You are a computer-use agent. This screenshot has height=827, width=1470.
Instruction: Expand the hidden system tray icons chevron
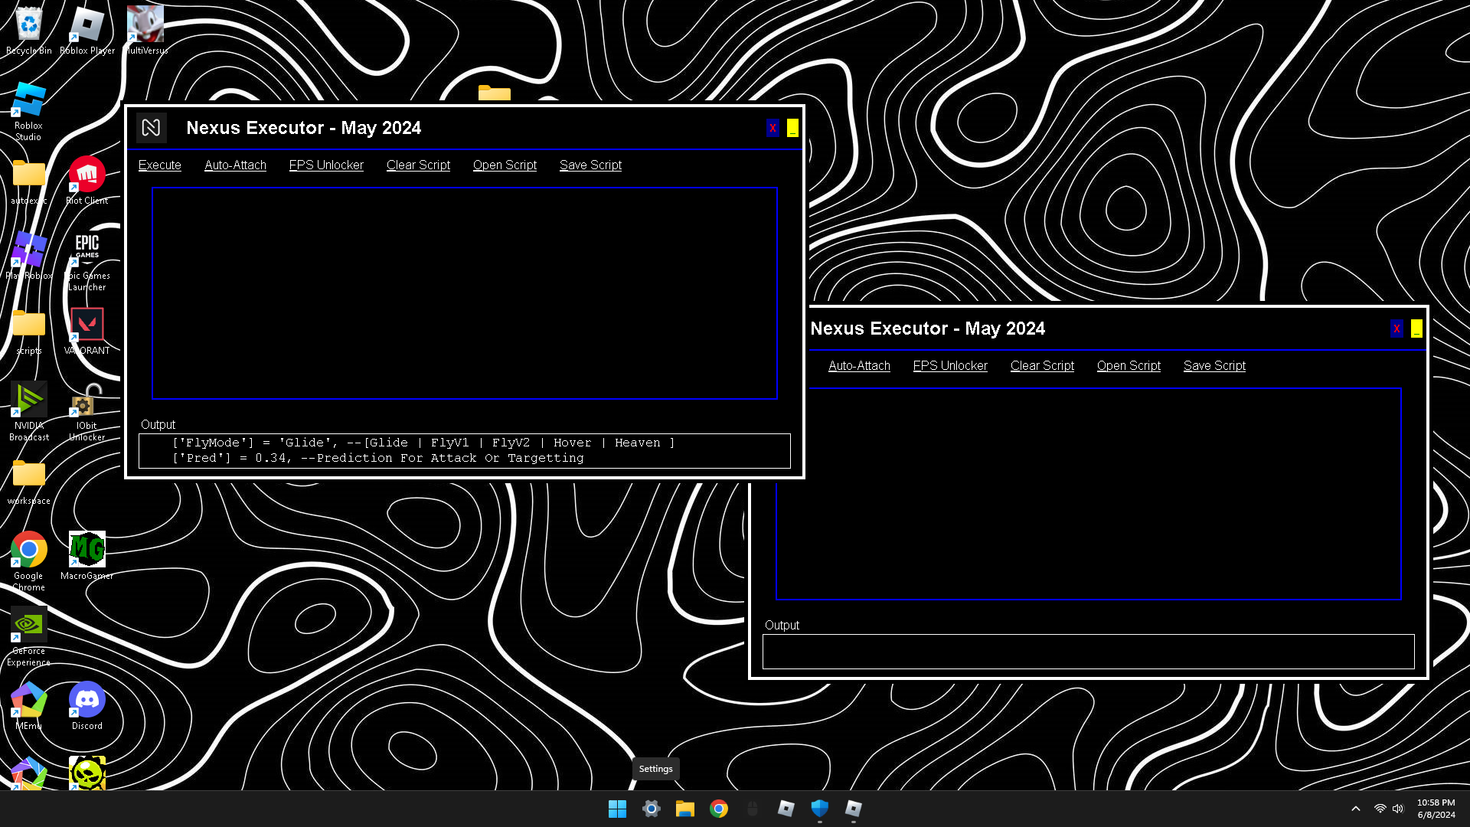point(1355,809)
